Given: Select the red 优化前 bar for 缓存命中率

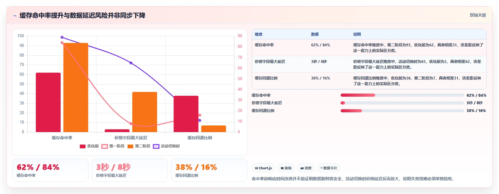Looking at the screenshot, I should pyautogui.click(x=48, y=102).
